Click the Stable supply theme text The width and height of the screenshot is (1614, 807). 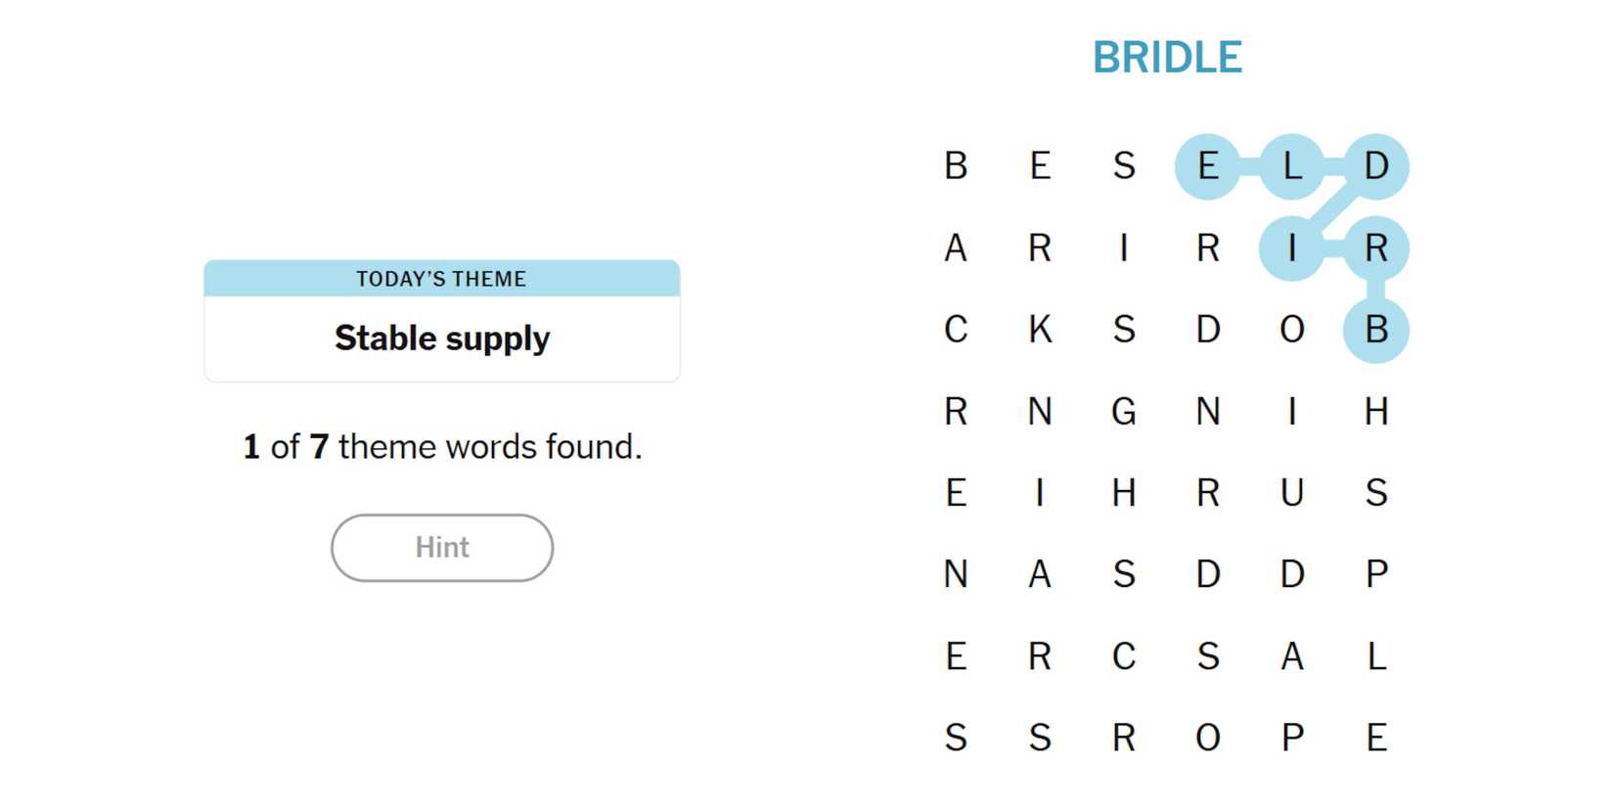[442, 338]
